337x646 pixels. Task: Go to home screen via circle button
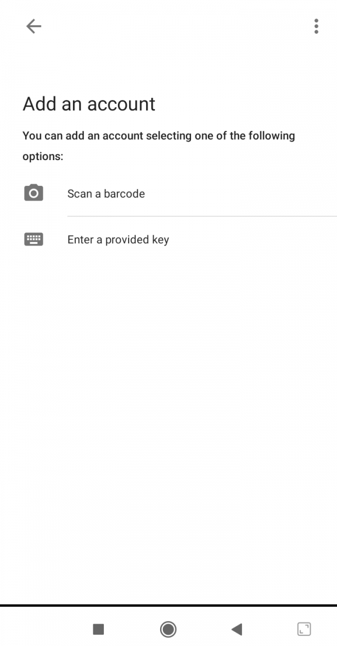pyautogui.click(x=168, y=629)
